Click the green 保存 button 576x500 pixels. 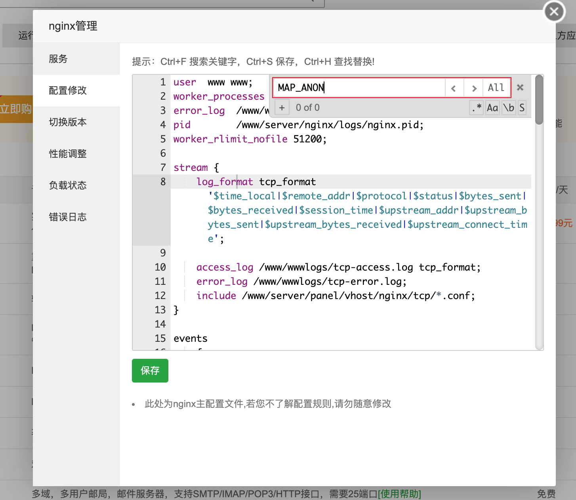[150, 371]
